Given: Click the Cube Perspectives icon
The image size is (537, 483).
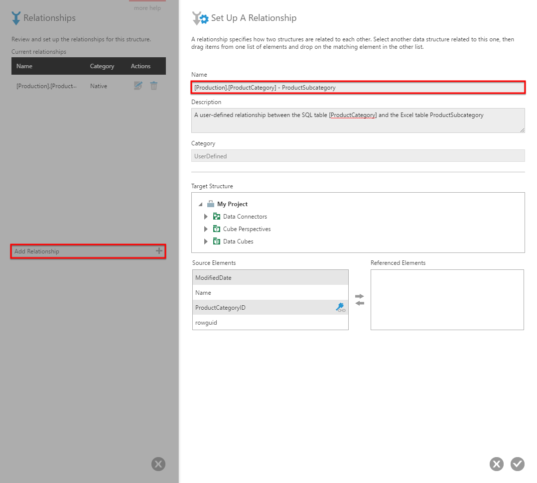Looking at the screenshot, I should [x=216, y=229].
